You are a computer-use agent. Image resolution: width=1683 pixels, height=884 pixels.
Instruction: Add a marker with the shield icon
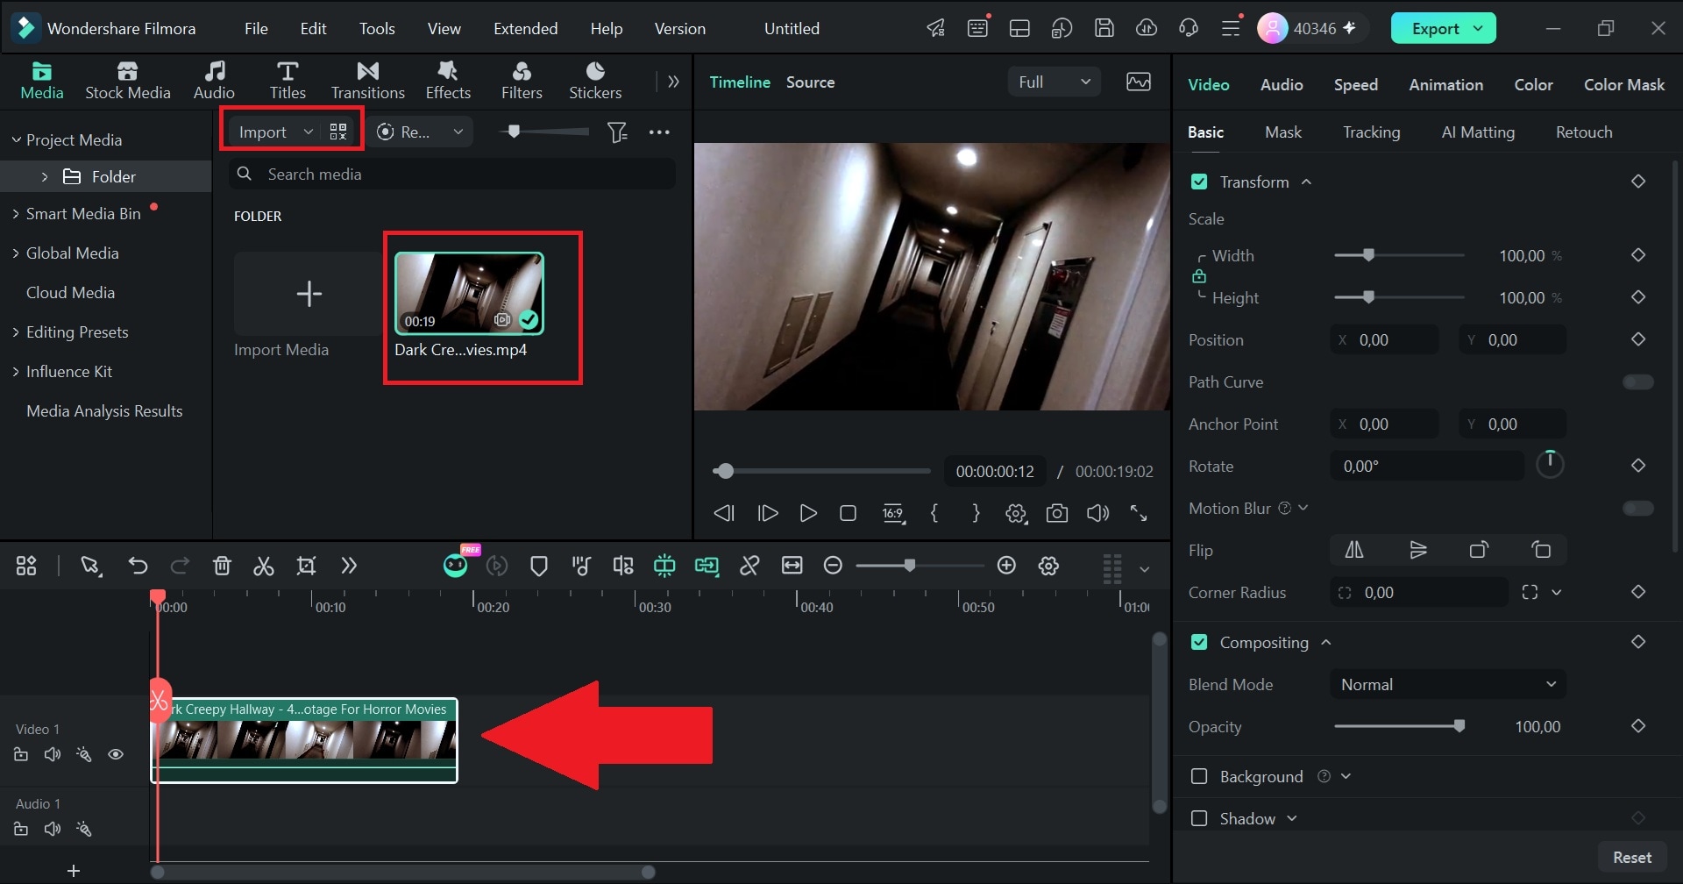[x=539, y=567]
